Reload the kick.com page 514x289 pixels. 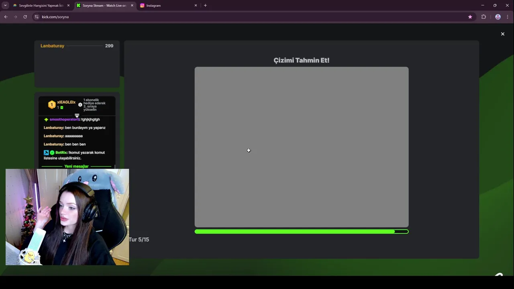tap(25, 17)
